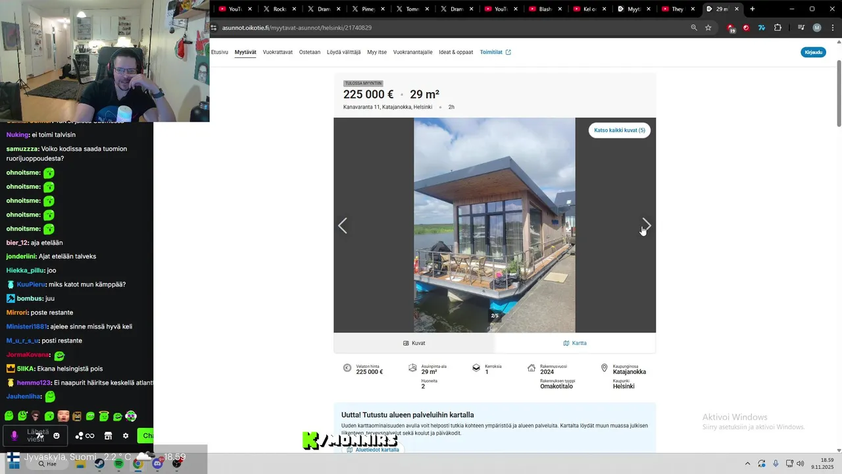Open the chat emoji picker smiley

[x=57, y=436]
